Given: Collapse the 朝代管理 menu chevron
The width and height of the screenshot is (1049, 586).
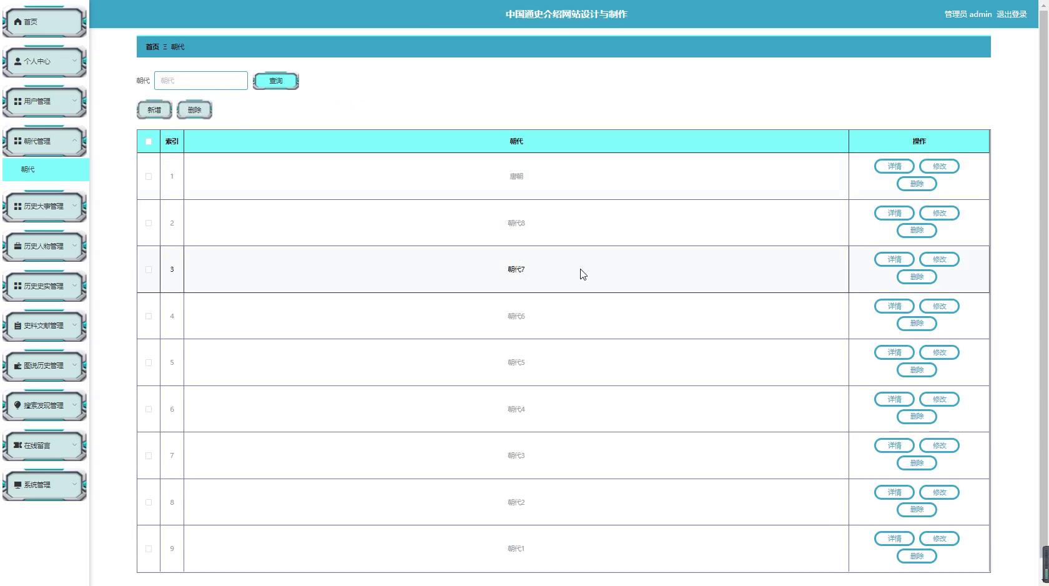Looking at the screenshot, I should coord(74,141).
